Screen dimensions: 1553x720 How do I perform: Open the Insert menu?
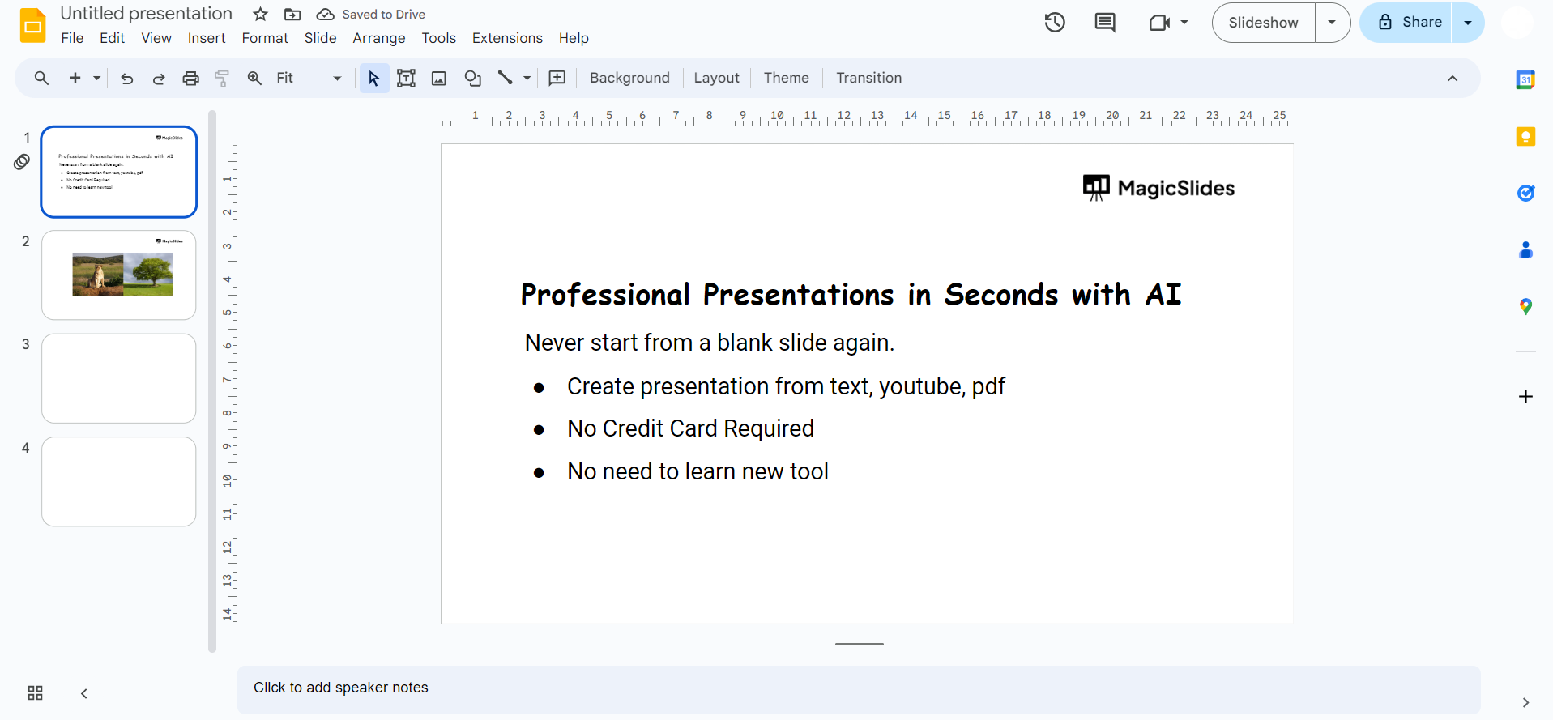click(207, 38)
